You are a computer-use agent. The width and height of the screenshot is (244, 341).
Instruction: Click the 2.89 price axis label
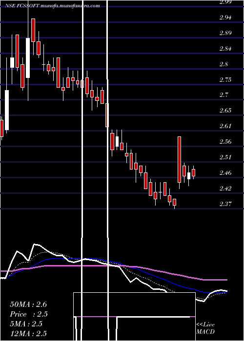click(225, 33)
